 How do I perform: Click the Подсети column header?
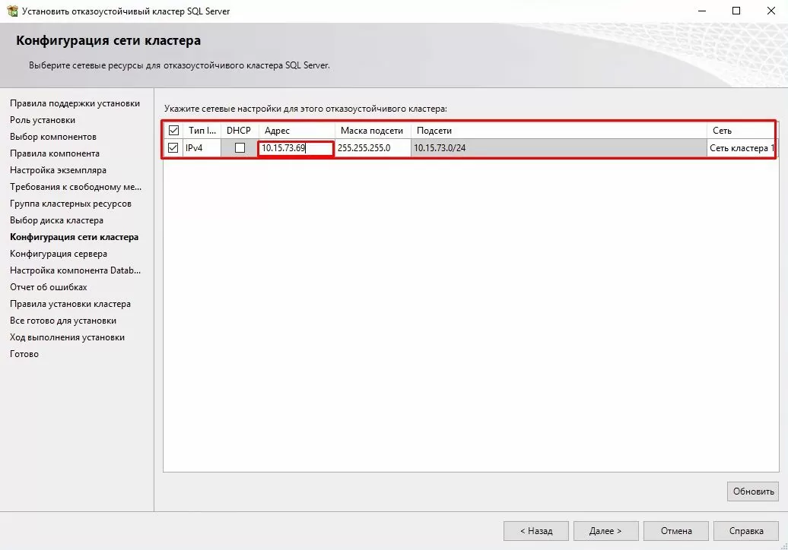tap(559, 131)
